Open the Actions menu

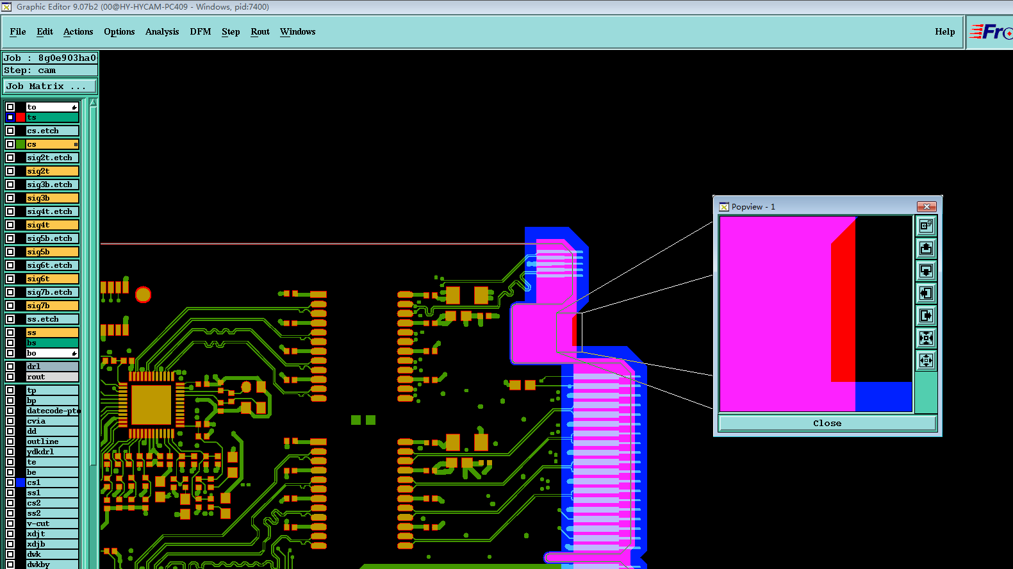click(x=78, y=31)
